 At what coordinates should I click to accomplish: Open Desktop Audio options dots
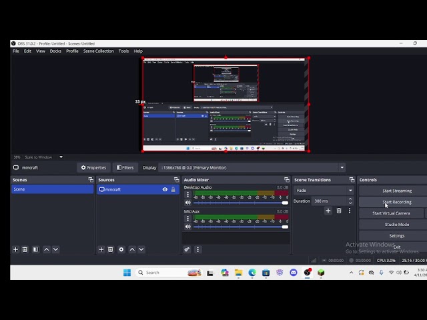click(x=187, y=194)
